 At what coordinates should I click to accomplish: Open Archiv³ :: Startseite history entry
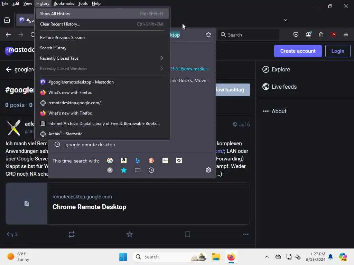[x=102, y=134]
